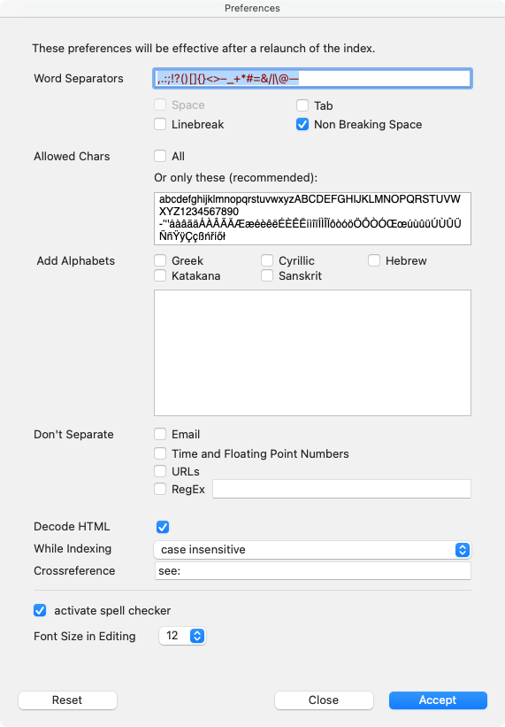The image size is (505, 727).
Task: Click the Accept button
Action: [x=438, y=700]
